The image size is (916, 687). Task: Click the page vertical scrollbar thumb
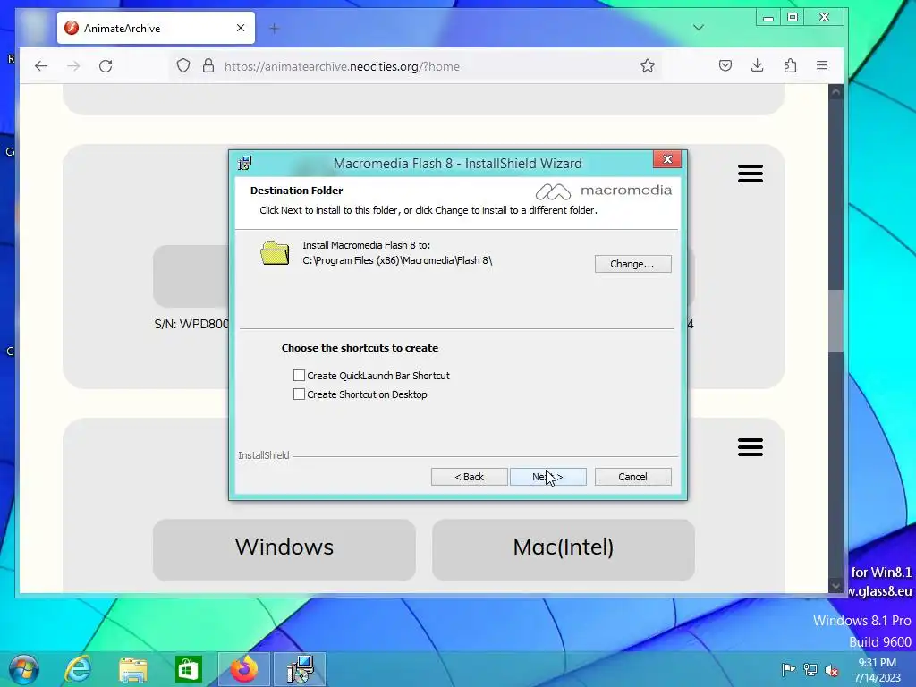(836, 320)
